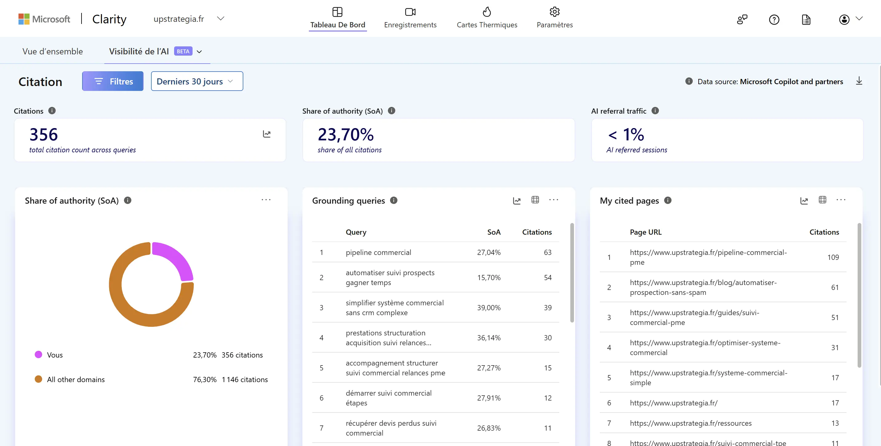Show info for My cited pages

click(668, 200)
